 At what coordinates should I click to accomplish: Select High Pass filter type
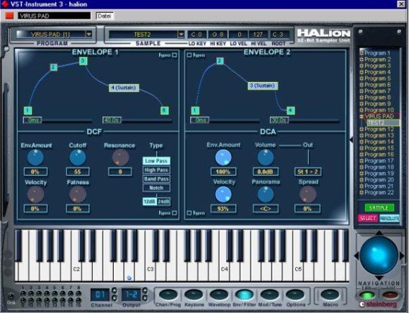156,170
